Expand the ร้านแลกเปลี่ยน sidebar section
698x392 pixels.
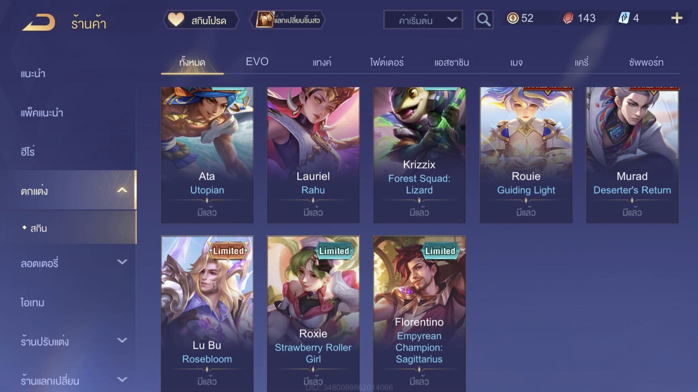click(122, 379)
